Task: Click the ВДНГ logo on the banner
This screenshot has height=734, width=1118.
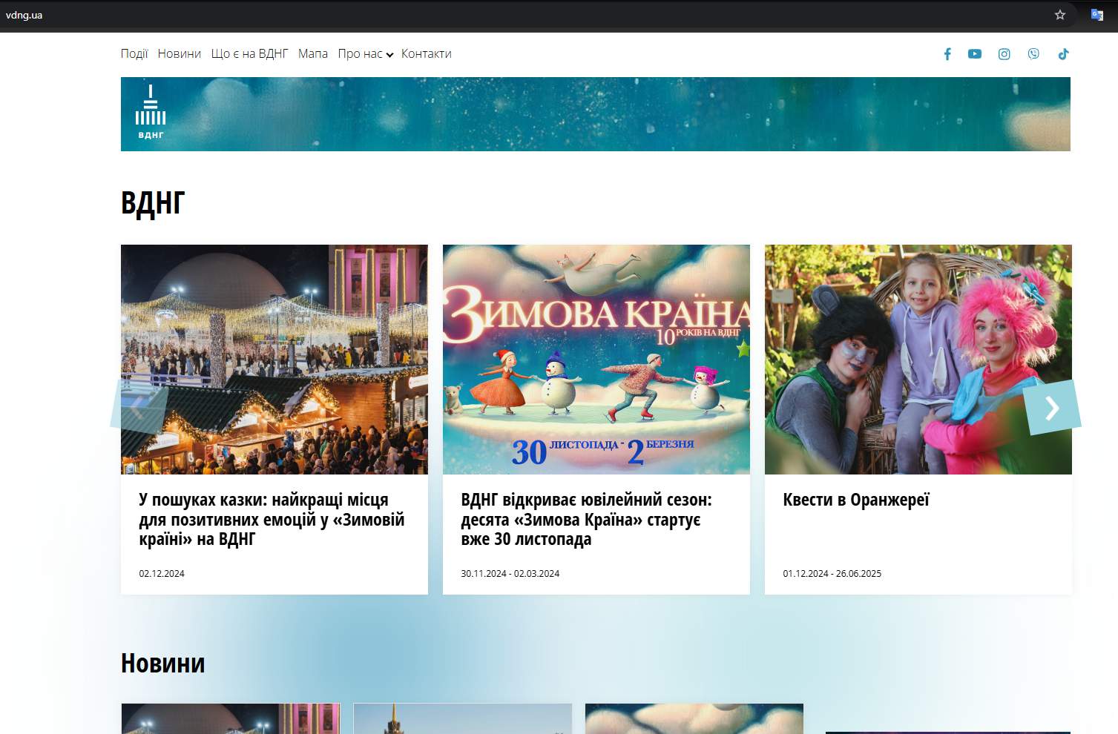Action: point(151,113)
